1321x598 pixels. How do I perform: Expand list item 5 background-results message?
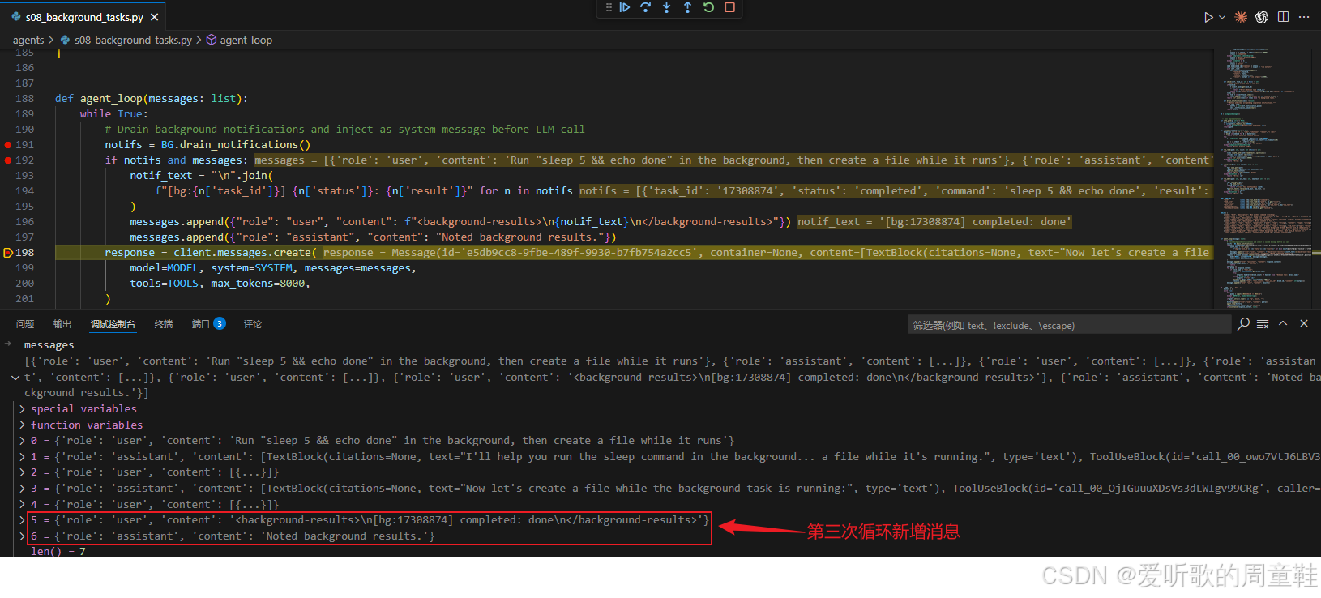pos(22,520)
